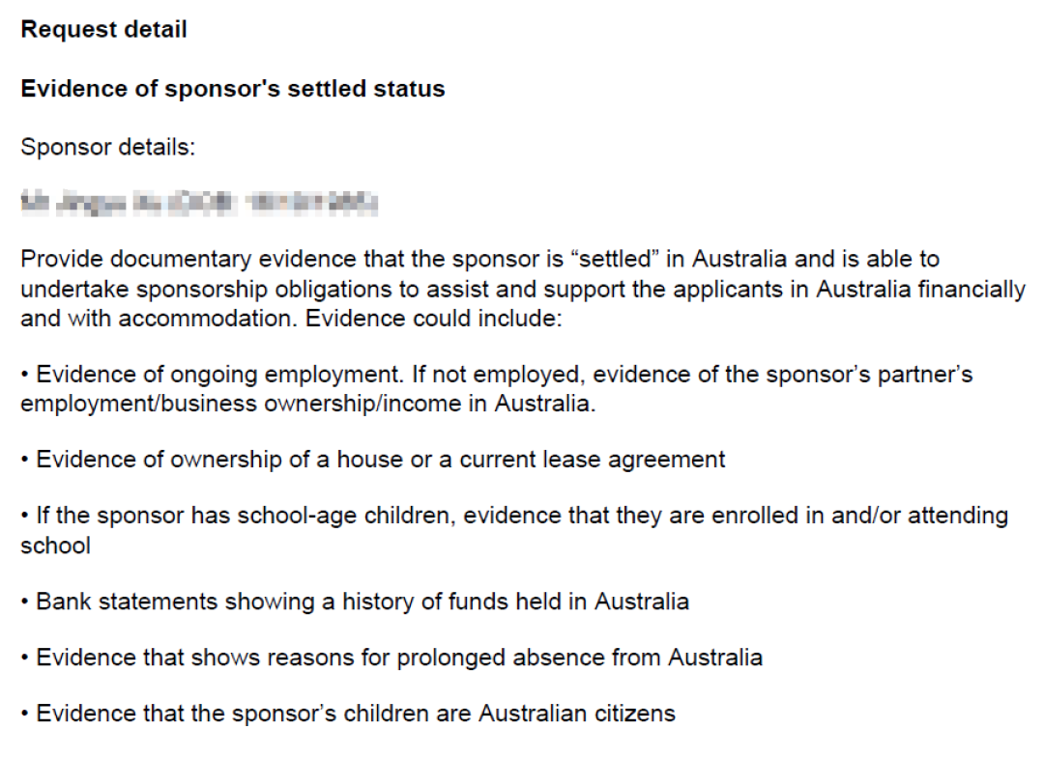Image resolution: width=1044 pixels, height=757 pixels.
Task: Click the "Request detail" heading
Action: (x=103, y=29)
